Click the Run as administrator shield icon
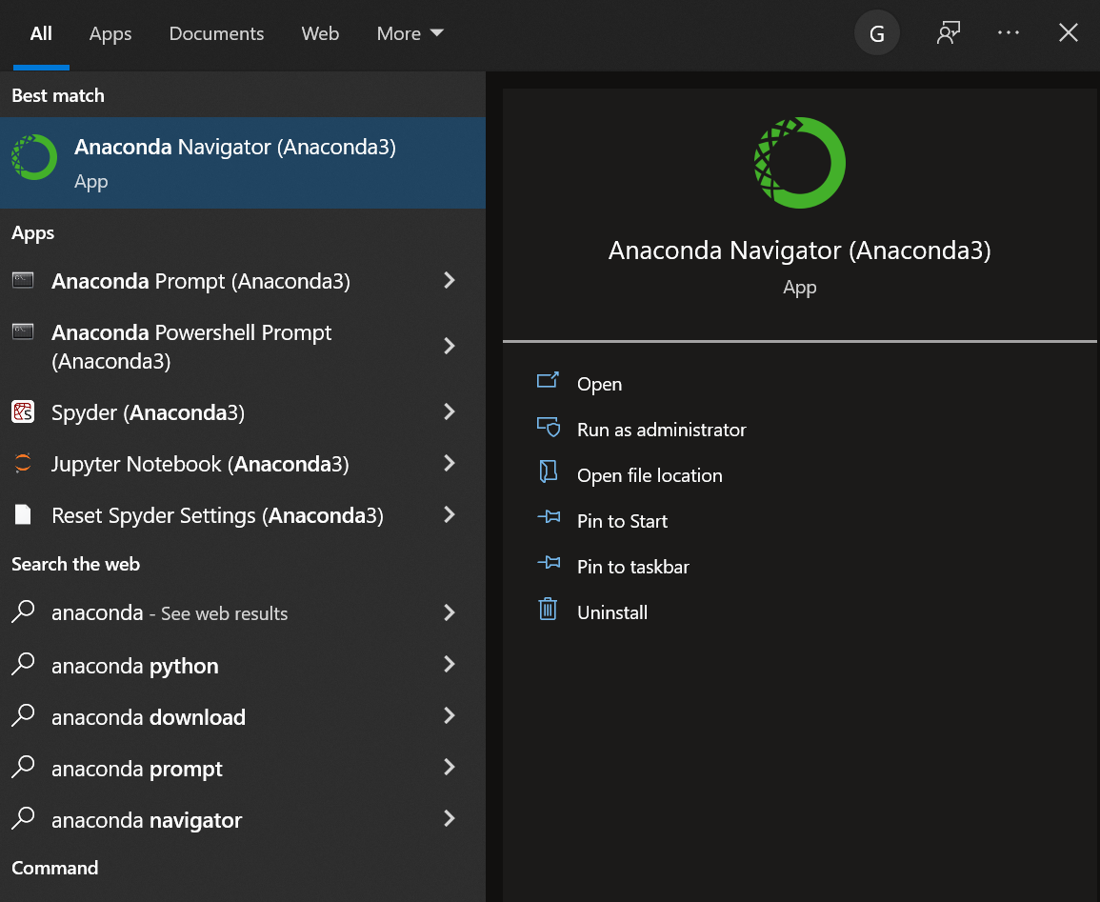 pos(548,427)
